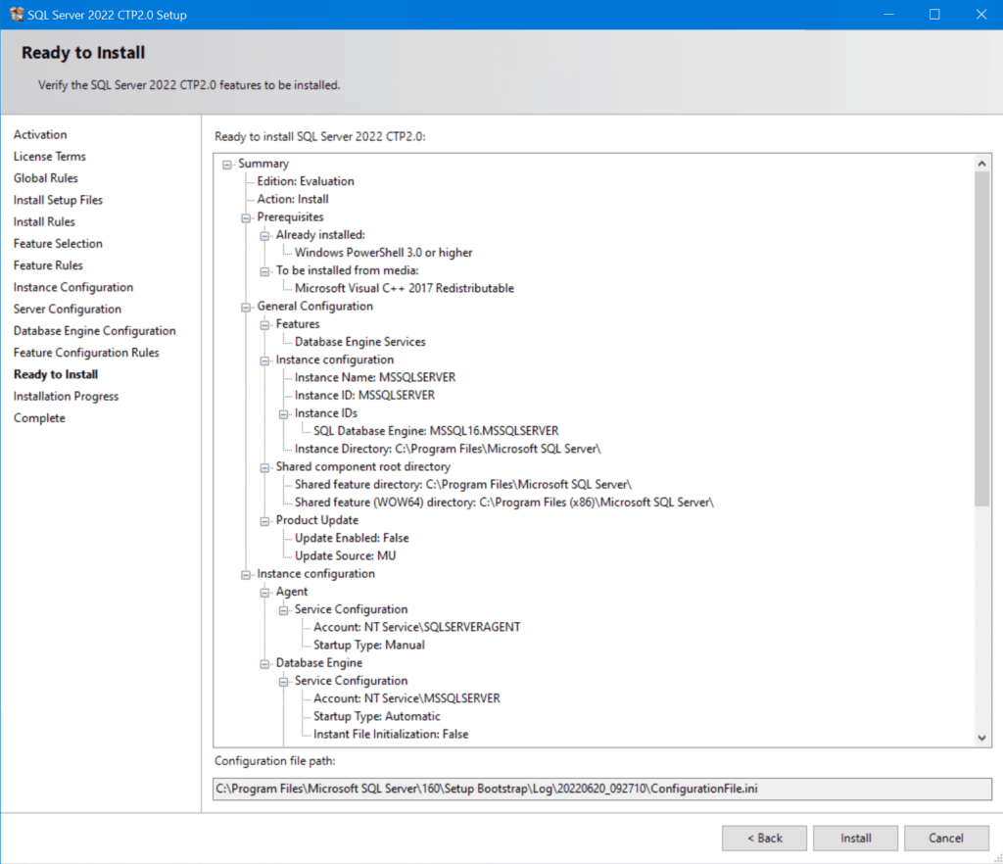1003x864 pixels.
Task: Select Feature Configuration Rules step
Action: (x=86, y=353)
